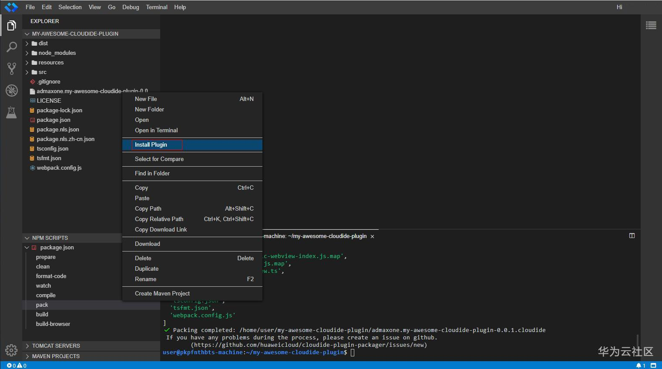Expand the TOMCAT SERVERS section

56,346
